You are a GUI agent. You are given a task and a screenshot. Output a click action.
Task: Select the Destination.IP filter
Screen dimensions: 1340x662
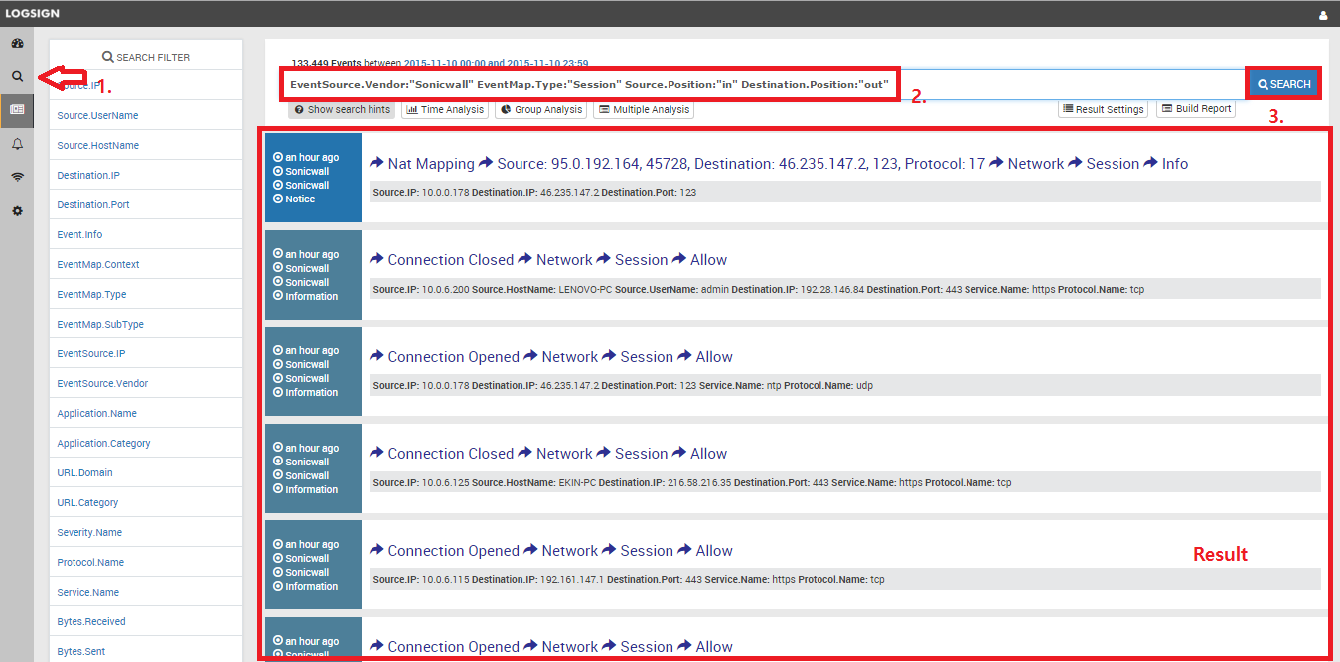[88, 175]
